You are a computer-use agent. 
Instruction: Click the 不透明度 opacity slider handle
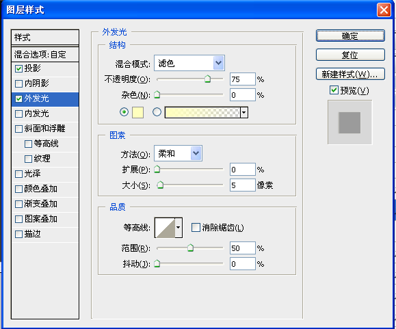point(207,79)
